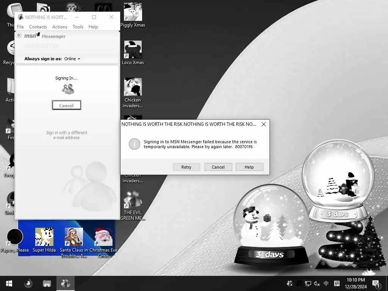Open the notification center icon
The height and width of the screenshot is (291, 388).
(375, 283)
